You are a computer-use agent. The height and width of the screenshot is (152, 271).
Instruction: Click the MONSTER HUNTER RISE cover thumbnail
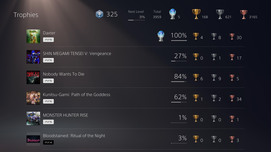click(x=33, y=118)
